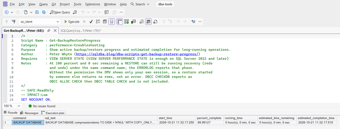Viewport: 340px width, 129px height.
Task: Switch to the Execution plan tab
Action: click(53, 113)
